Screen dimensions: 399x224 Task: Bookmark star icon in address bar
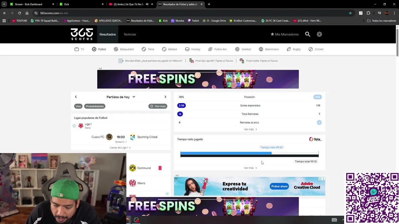coord(350,13)
